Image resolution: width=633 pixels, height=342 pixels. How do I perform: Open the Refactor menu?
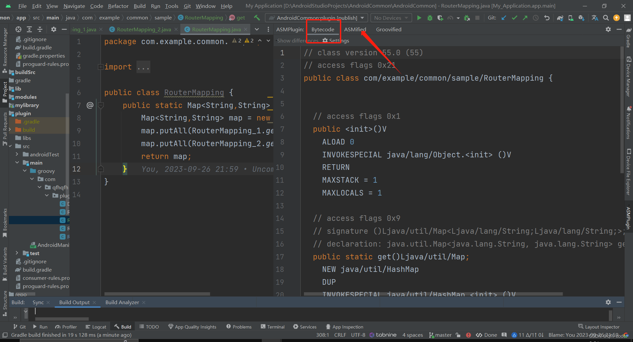point(118,6)
